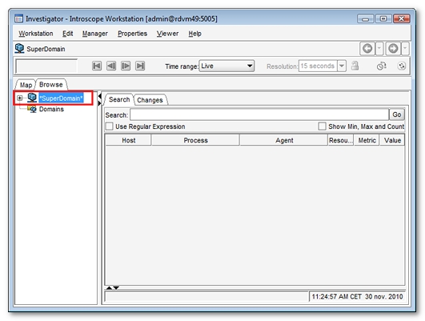This screenshot has height=321, width=425.
Task: Click the refresh icon at toolbar end
Action: [x=402, y=66]
